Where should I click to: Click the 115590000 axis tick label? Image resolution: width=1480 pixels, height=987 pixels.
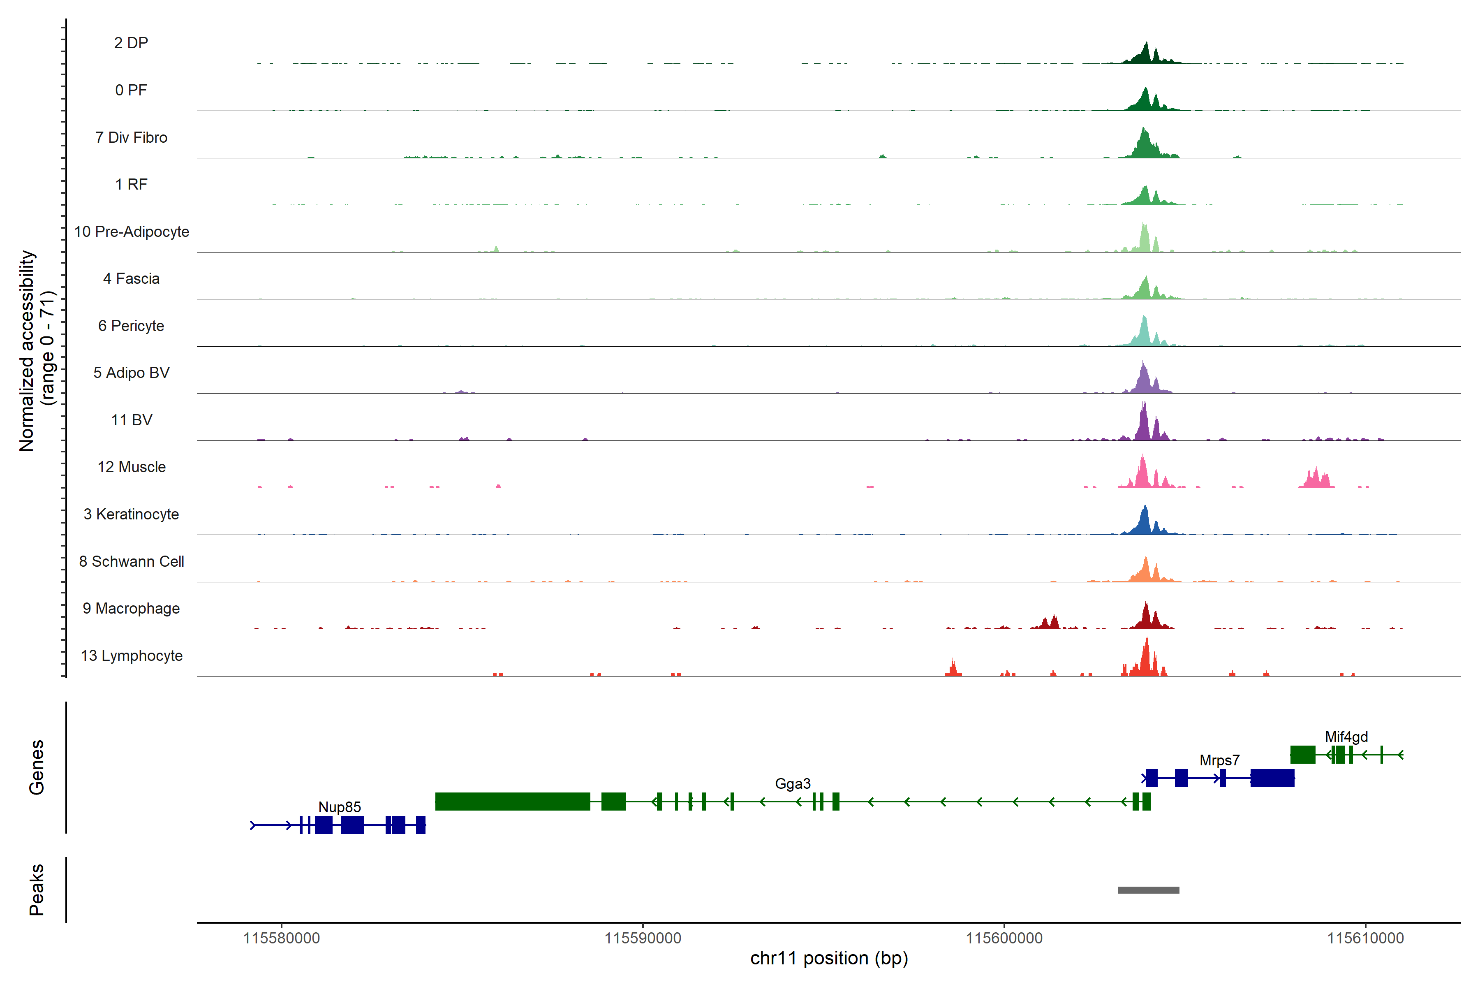click(x=643, y=938)
